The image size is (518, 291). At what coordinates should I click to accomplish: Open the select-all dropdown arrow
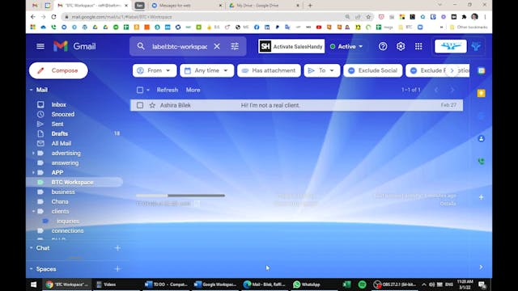click(x=148, y=90)
